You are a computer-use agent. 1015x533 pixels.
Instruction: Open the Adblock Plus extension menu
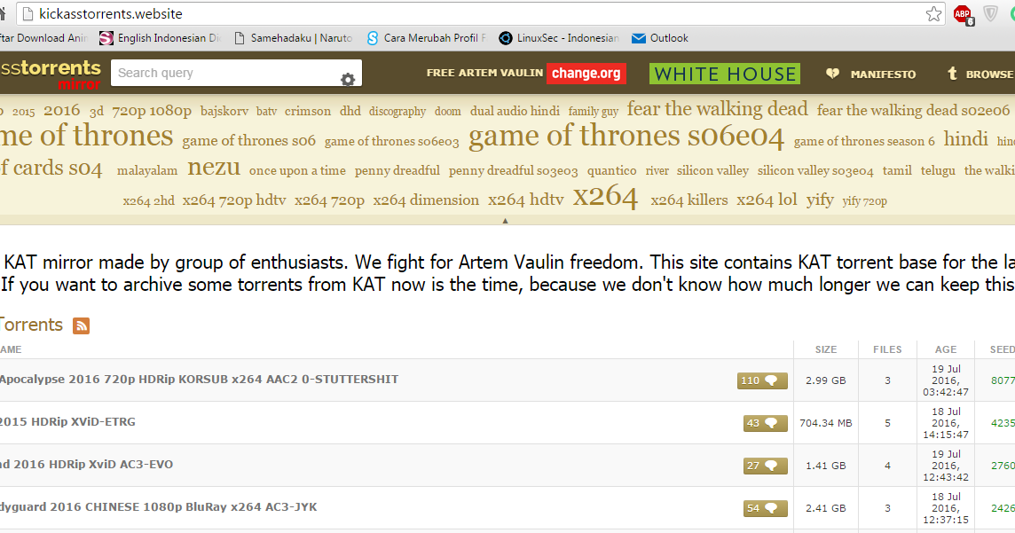pyautogui.click(x=962, y=14)
